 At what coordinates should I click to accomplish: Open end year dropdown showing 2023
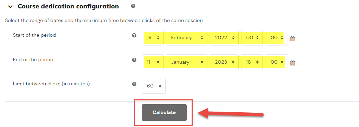pyautogui.click(x=224, y=62)
